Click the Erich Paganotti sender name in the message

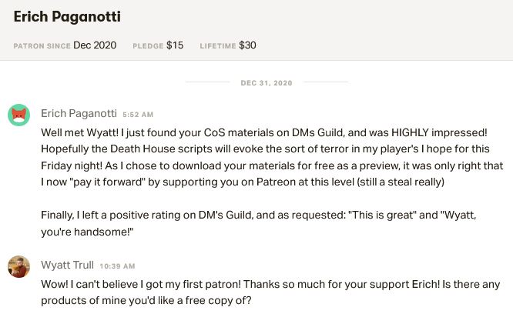point(79,114)
